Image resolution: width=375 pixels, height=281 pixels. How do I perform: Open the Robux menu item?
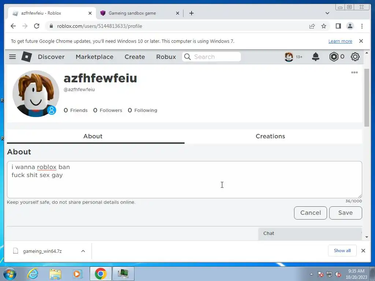pos(166,57)
